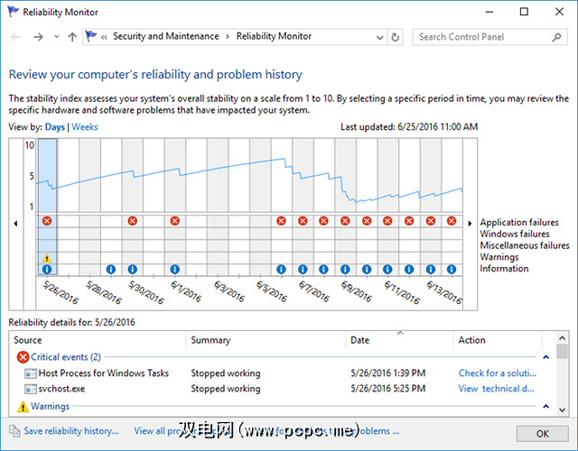
Task: Click Check for a solution link
Action: [497, 373]
